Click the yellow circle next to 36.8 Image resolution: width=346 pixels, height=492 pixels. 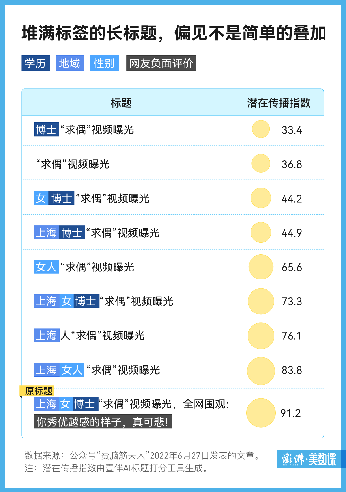click(x=261, y=163)
